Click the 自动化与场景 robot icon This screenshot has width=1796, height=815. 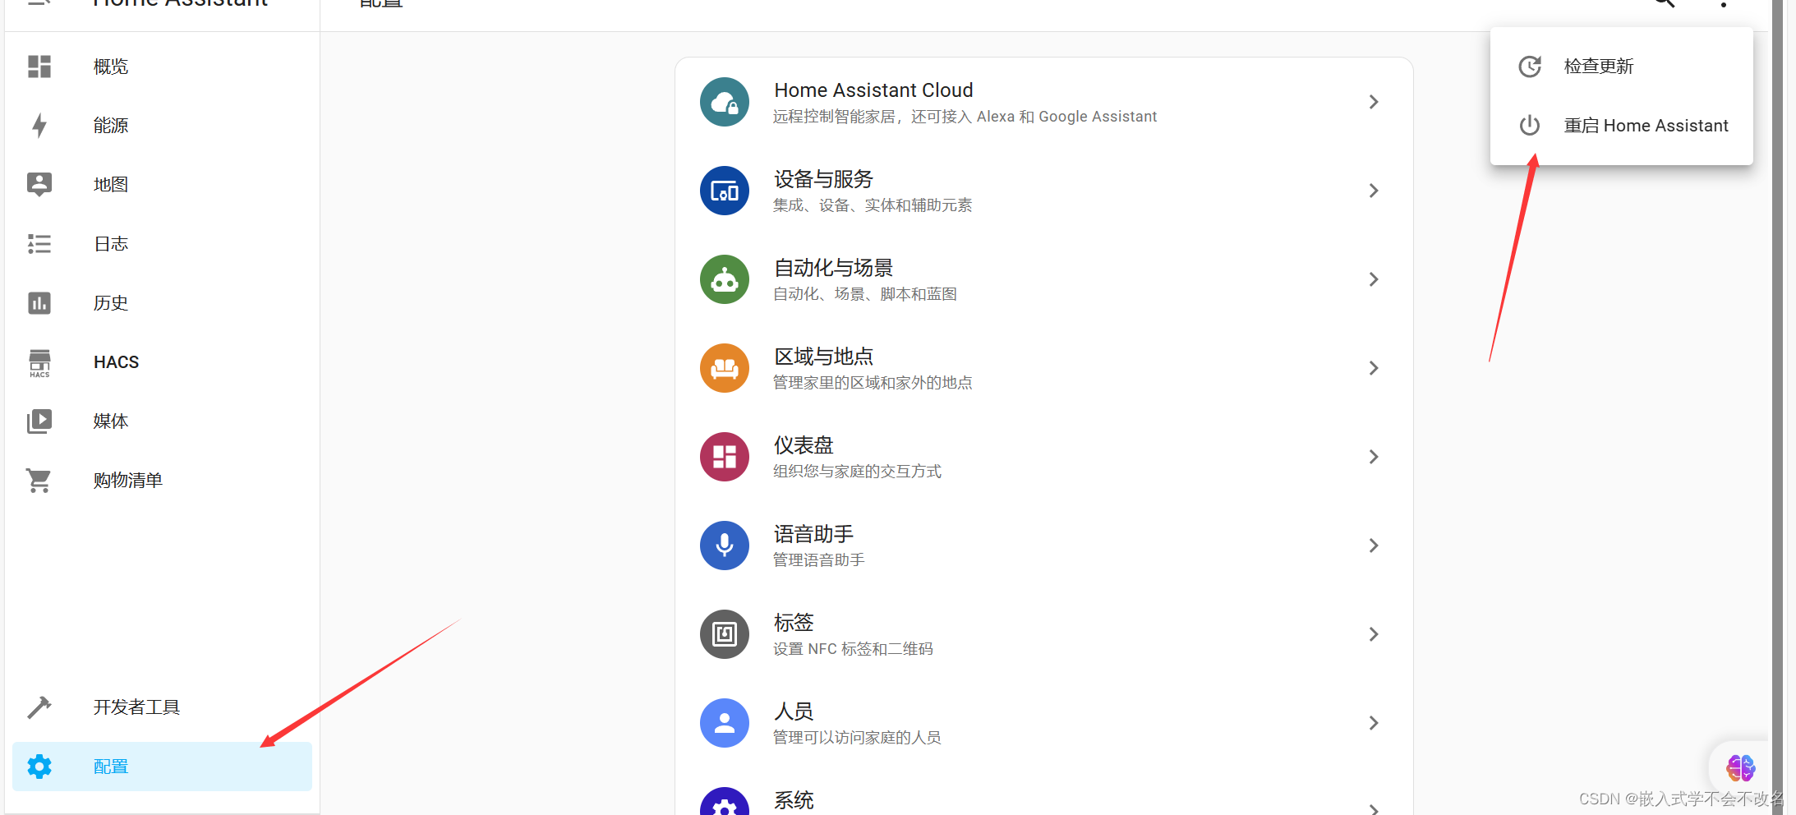coord(725,279)
